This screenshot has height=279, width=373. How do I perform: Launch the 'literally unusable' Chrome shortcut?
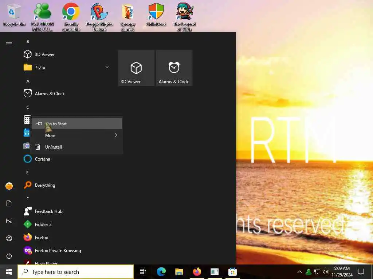[x=71, y=17]
